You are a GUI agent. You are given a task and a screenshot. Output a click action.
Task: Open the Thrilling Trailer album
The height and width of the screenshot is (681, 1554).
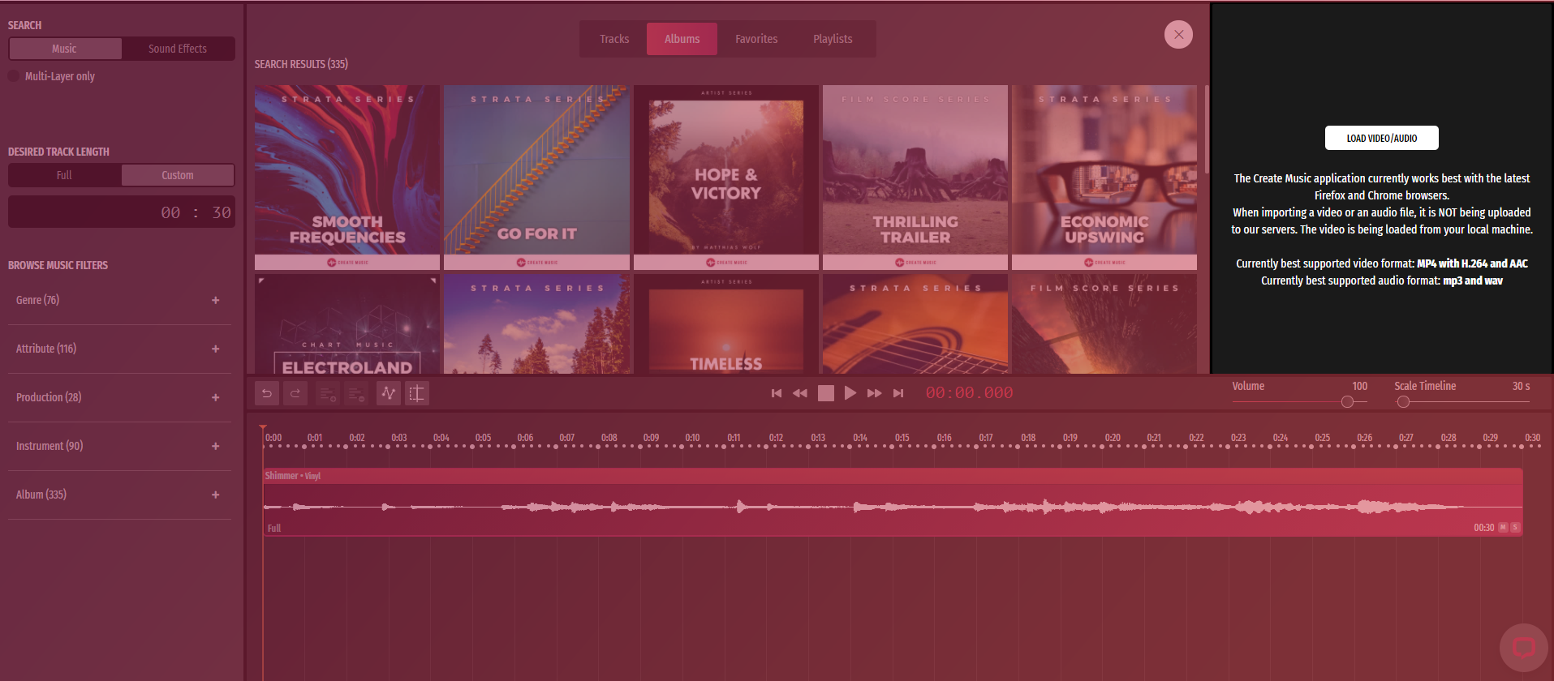[915, 177]
